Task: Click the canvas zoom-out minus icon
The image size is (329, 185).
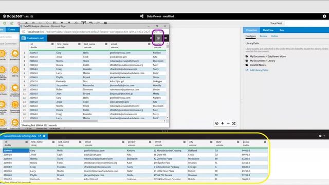Action: point(228,123)
